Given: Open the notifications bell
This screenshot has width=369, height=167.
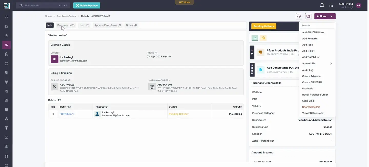Looking at the screenshot, I should click(322, 5).
